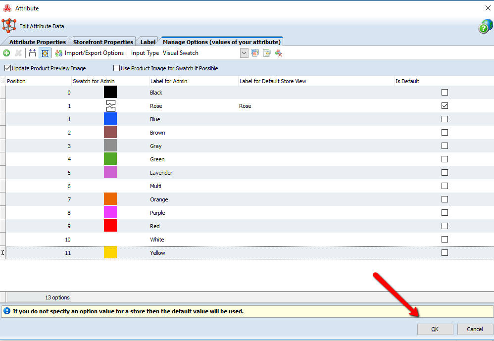Image resolution: width=494 pixels, height=341 pixels.
Task: Enable Use Product Image for Swatch
Action: point(117,68)
